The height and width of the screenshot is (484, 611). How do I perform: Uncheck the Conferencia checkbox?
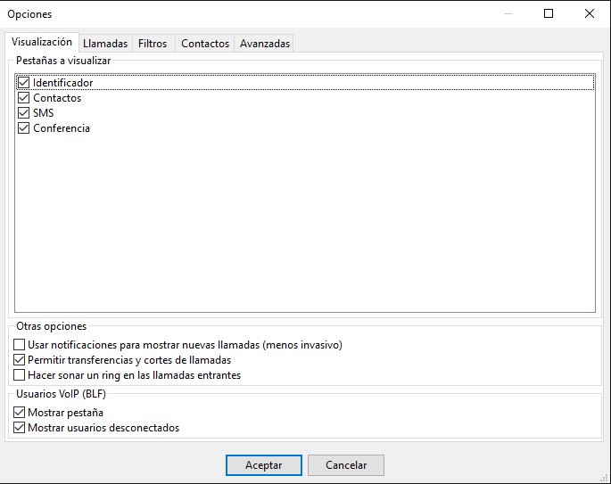(24, 128)
